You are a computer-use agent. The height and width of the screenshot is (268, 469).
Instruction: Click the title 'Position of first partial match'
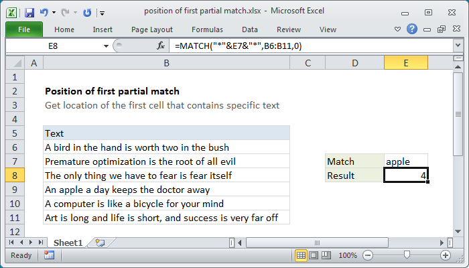coord(112,91)
